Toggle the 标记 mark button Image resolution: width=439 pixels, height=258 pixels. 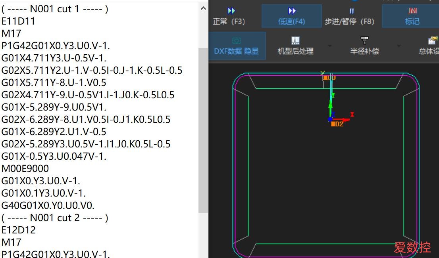(412, 16)
